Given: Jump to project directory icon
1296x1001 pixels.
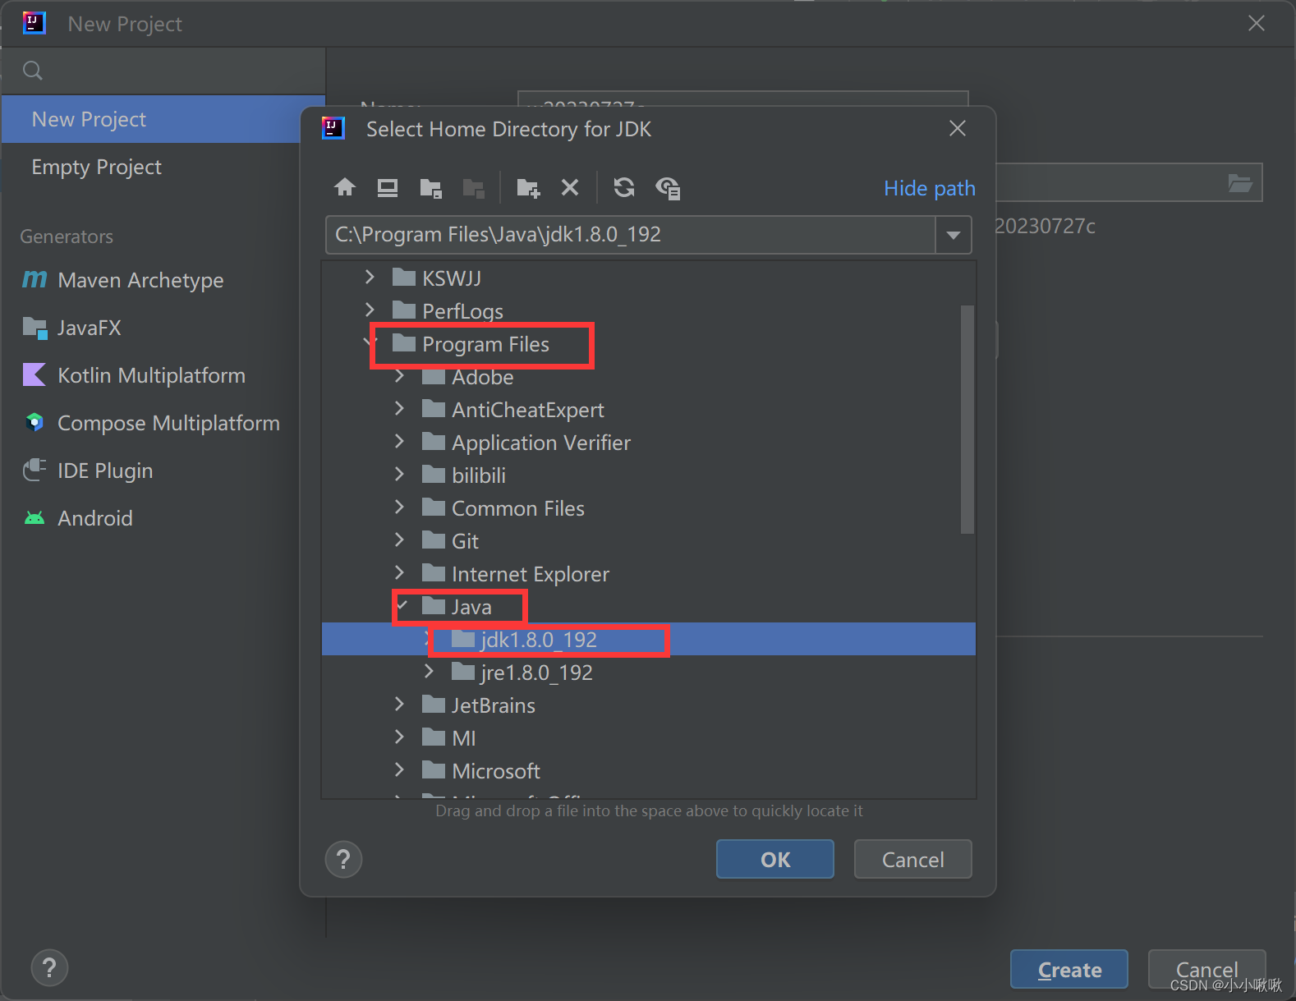Looking at the screenshot, I should coord(430,188).
